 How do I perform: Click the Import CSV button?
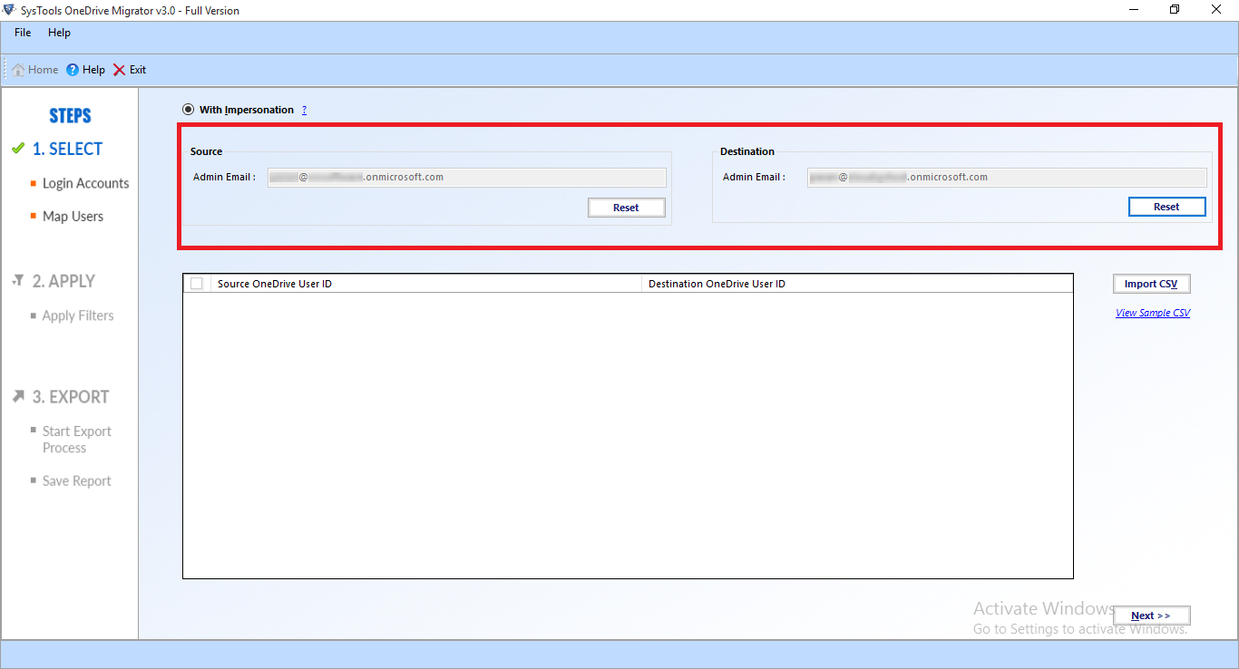pos(1151,284)
